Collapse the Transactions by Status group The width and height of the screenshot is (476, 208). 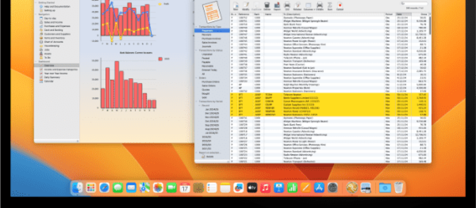196,50
